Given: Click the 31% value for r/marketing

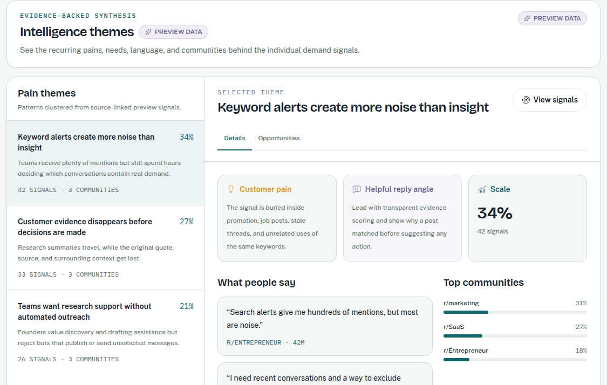Looking at the screenshot, I should pos(581,303).
